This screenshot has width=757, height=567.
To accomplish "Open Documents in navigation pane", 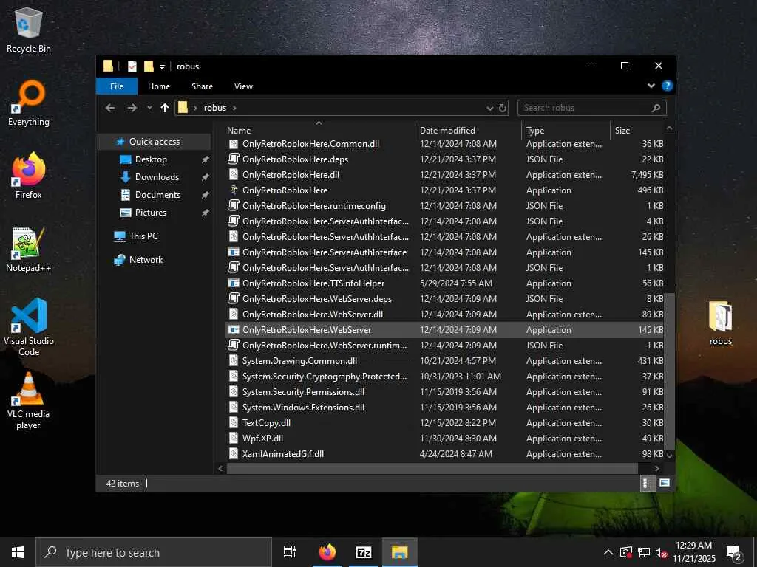I will coord(157,195).
